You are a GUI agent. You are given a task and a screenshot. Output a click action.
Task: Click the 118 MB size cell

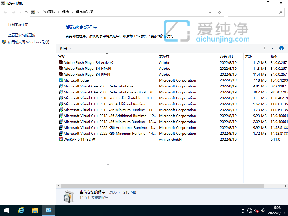tap(260, 80)
